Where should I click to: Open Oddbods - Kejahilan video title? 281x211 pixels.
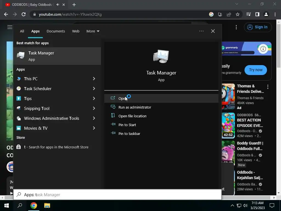(x=250, y=175)
